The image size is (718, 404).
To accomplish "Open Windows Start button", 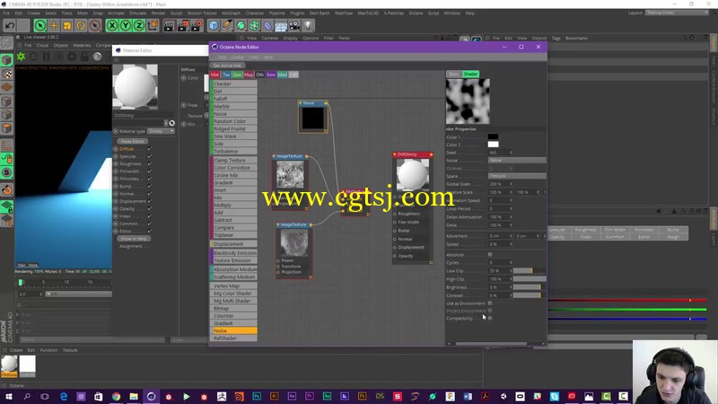I will tap(9, 396).
